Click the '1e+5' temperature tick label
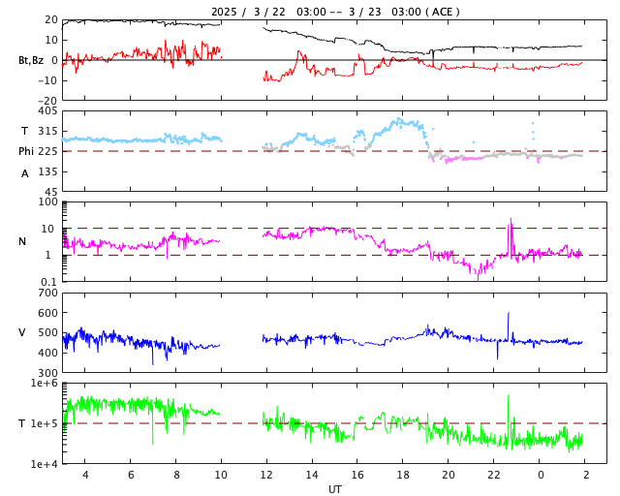This screenshot has width=620, height=496. coord(45,423)
